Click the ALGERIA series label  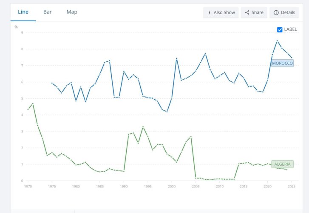(282, 164)
